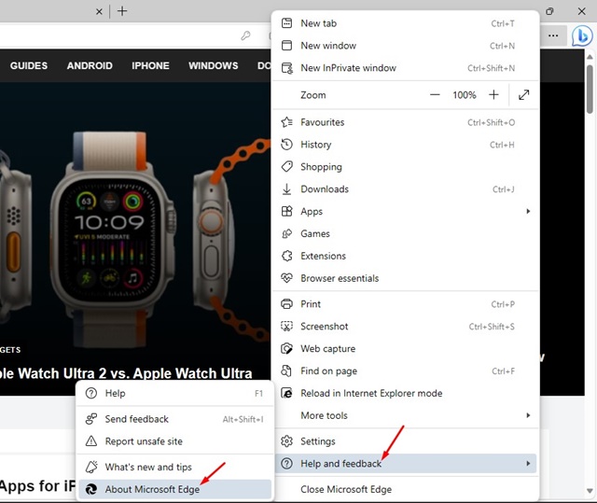The height and width of the screenshot is (503, 597).
Task: Expand the Help and feedback submenu arrow
Action: (528, 464)
